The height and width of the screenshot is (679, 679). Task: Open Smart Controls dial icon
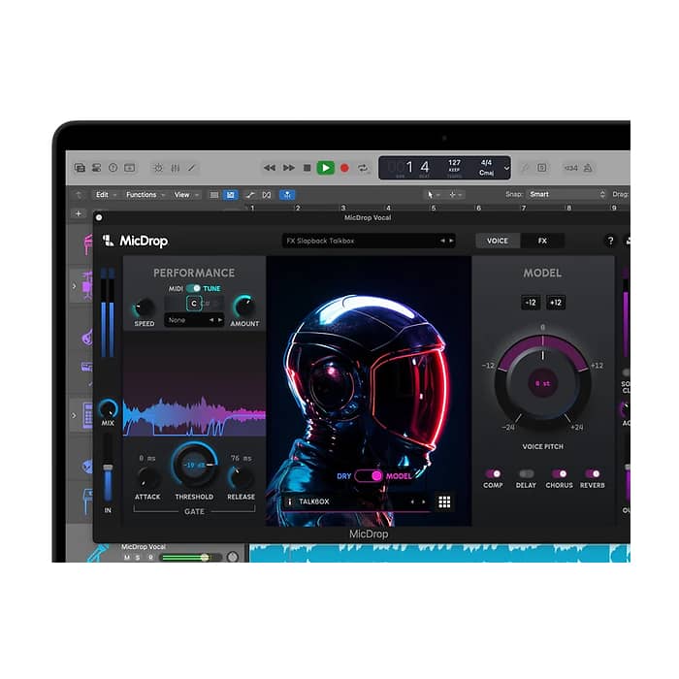tap(158, 168)
